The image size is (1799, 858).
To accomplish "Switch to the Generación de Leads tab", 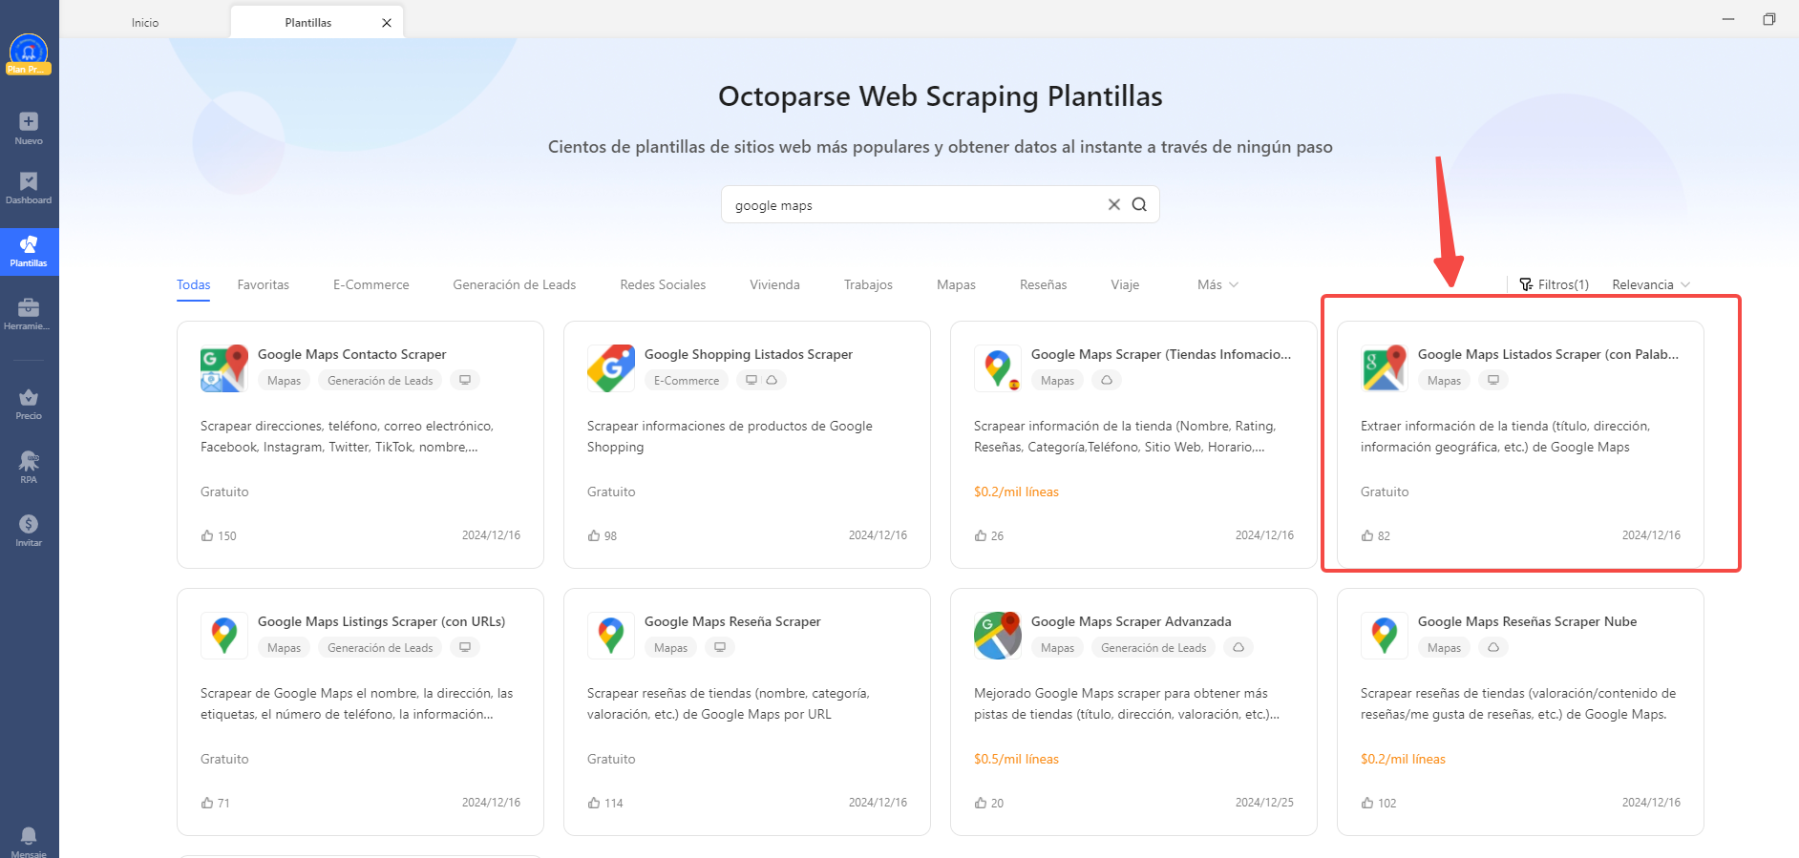I will (514, 284).
